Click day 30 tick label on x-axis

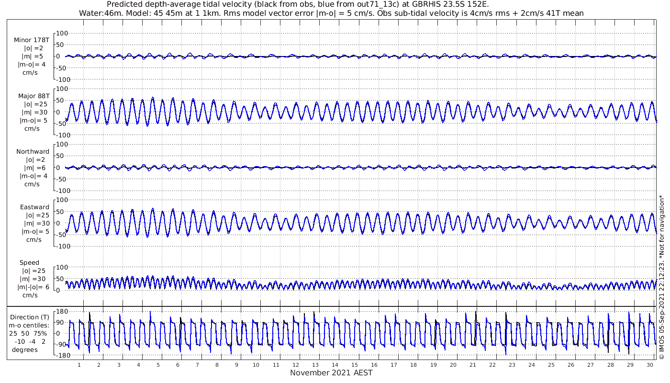(x=650, y=365)
